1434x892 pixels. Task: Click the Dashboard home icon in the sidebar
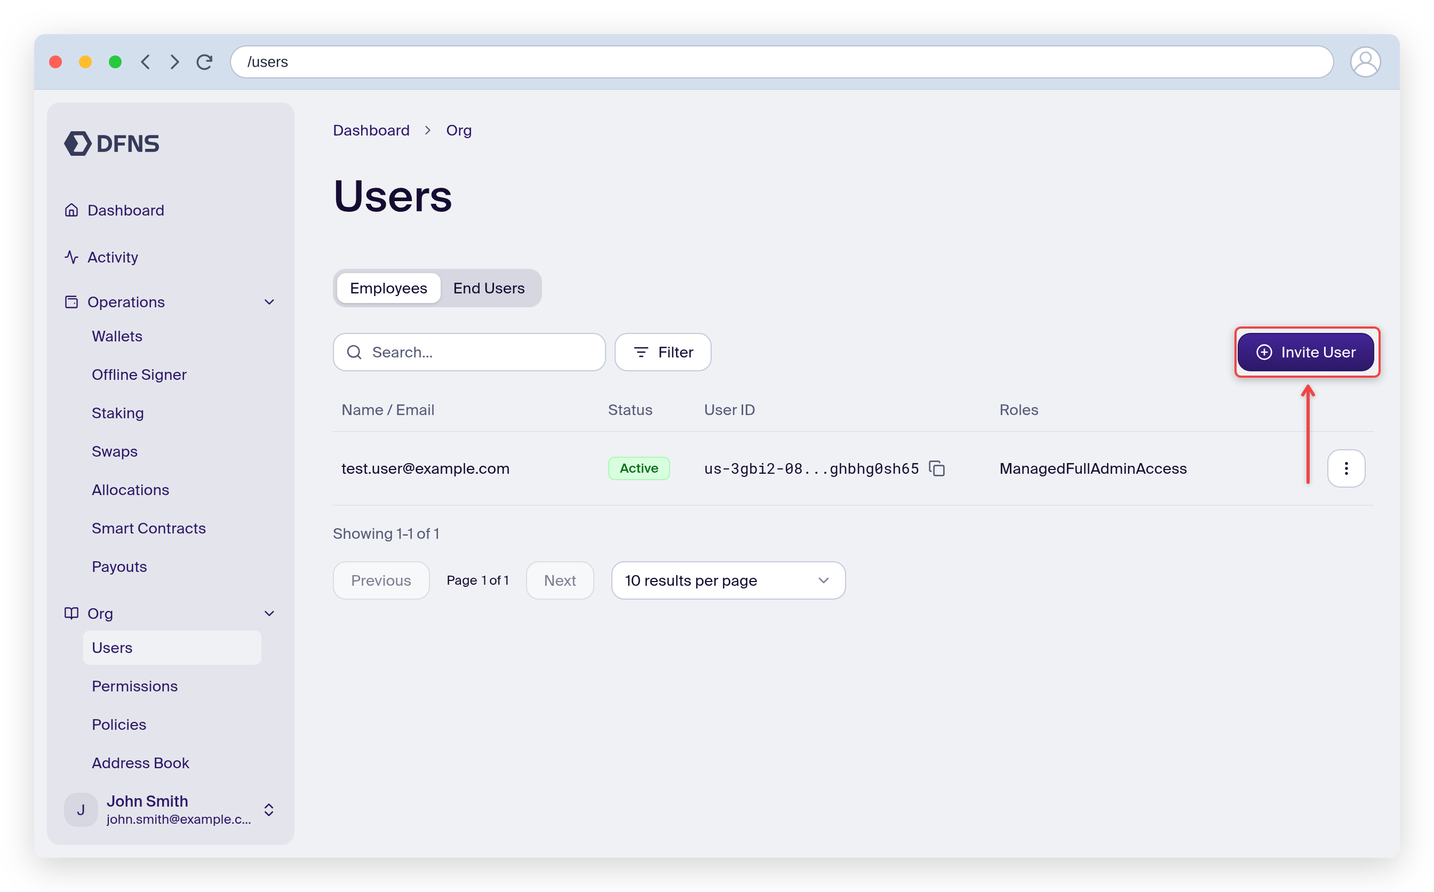pos(71,210)
